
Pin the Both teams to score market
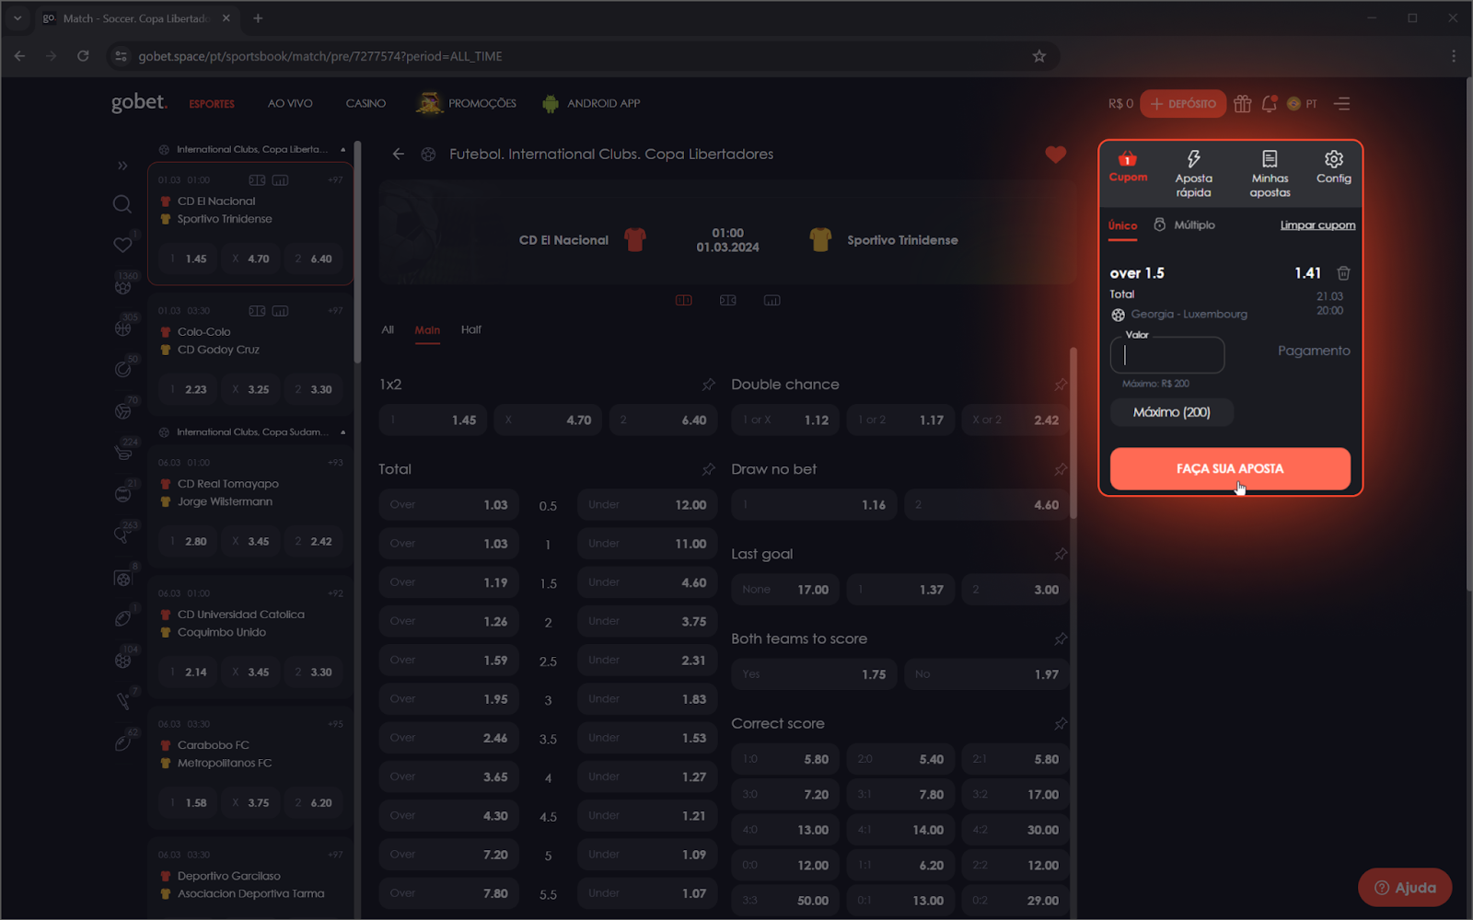pos(1061,638)
